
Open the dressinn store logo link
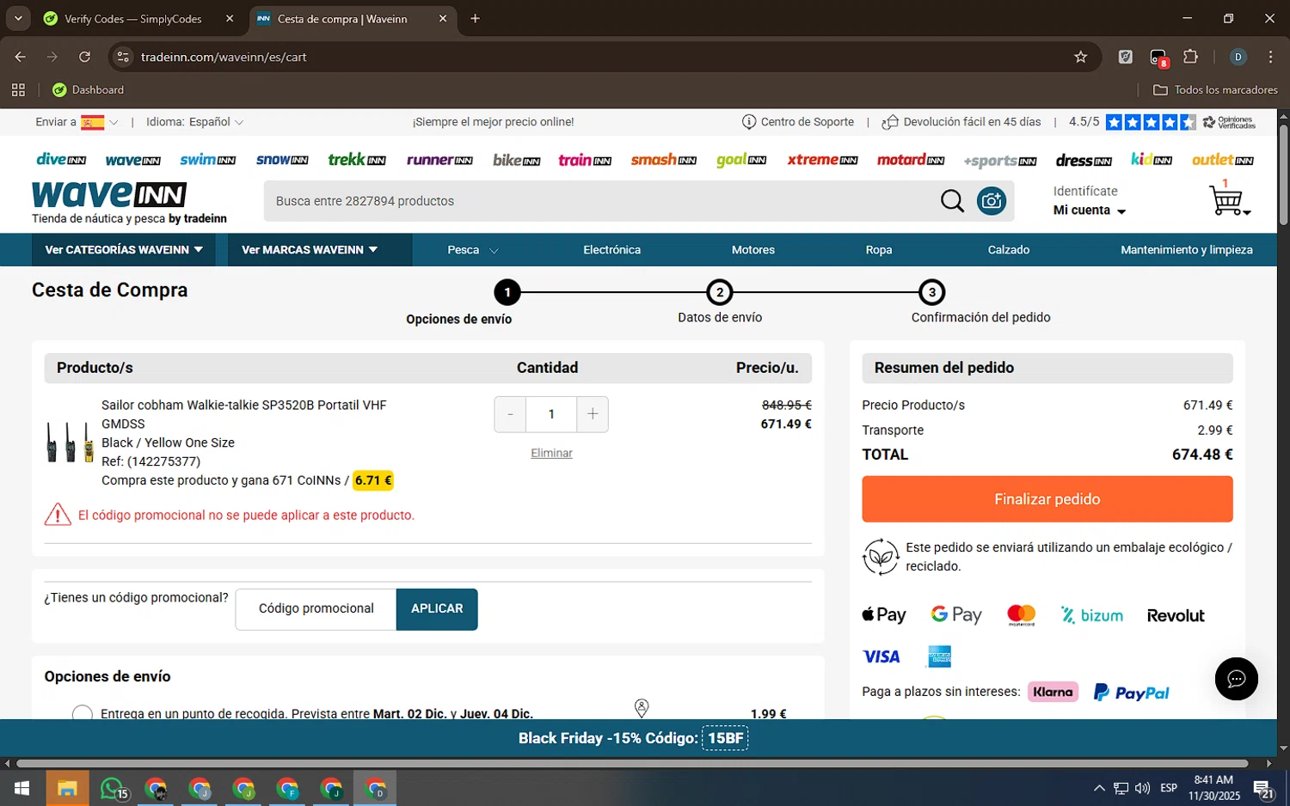tap(1084, 161)
